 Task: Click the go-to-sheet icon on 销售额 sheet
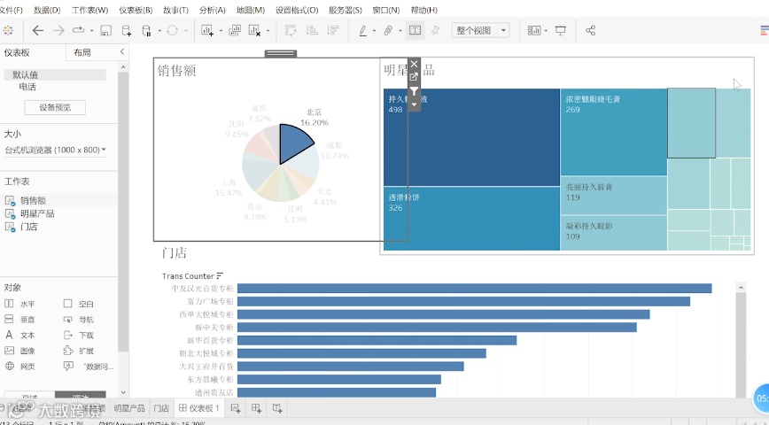pos(414,77)
